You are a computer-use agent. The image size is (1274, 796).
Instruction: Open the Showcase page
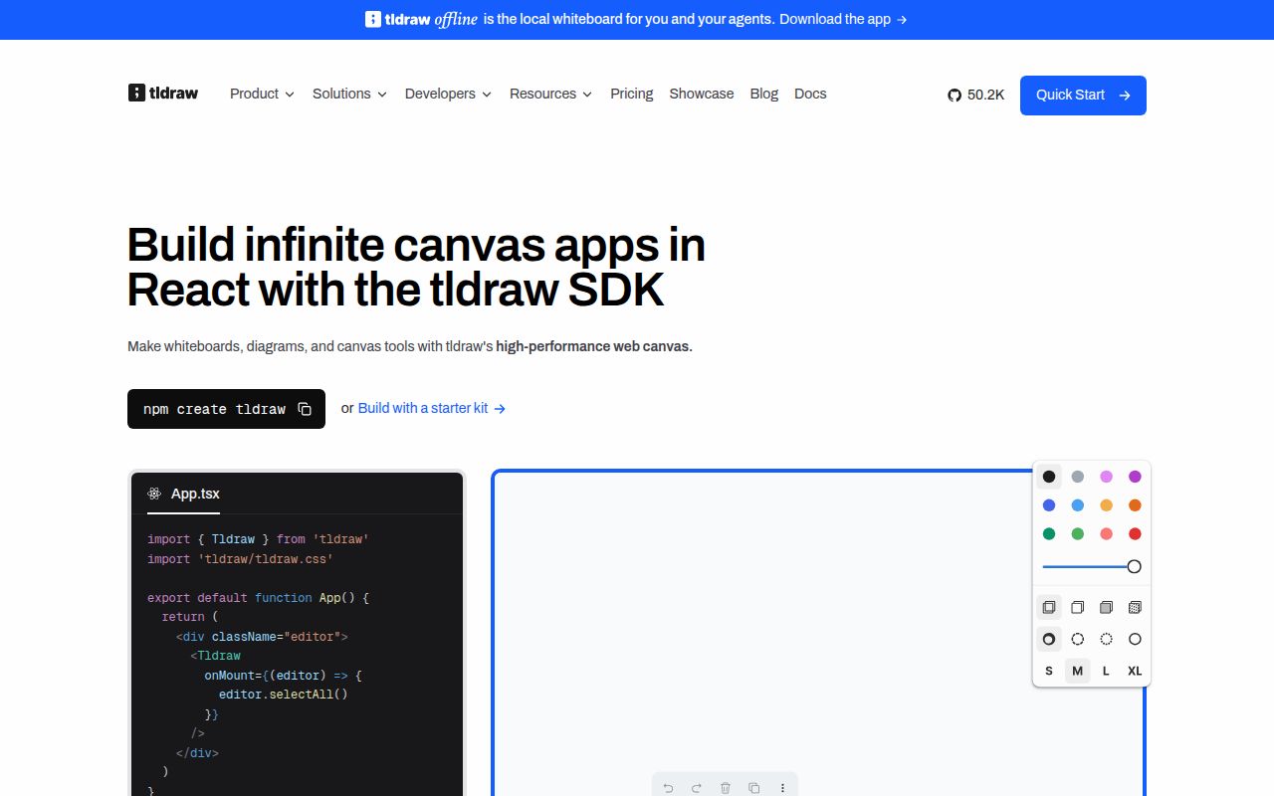pos(702,94)
